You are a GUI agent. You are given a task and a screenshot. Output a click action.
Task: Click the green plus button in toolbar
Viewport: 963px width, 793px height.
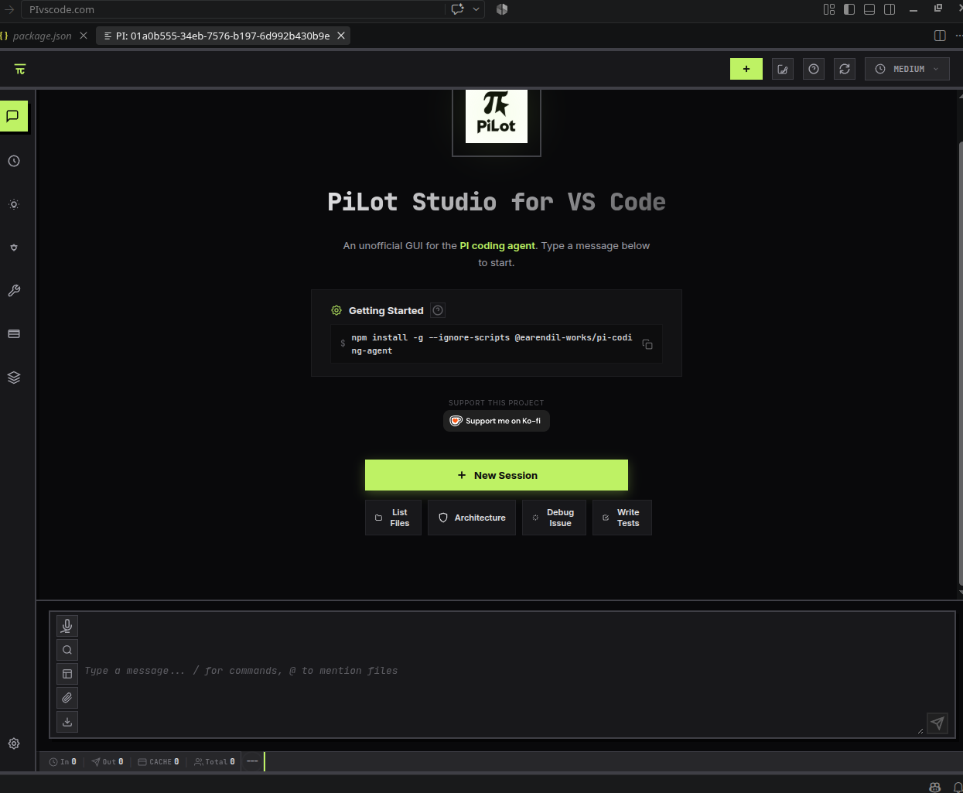tap(746, 69)
